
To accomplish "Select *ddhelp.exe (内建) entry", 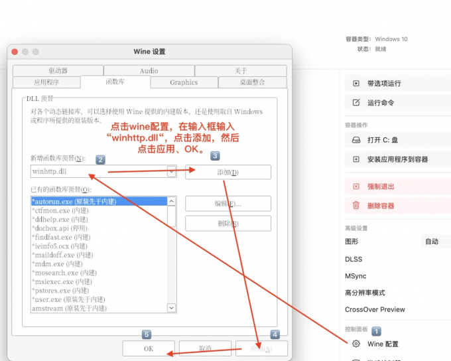I will [x=99, y=220].
